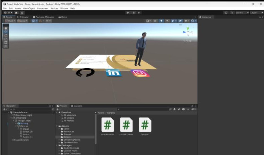Image resolution: width=264 pixels, height=155 pixels.
Task: Toggle 2D view mode in scene
Action: click(155, 21)
